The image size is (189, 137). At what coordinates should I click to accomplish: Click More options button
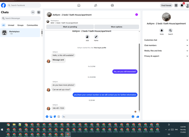click(x=117, y=27)
